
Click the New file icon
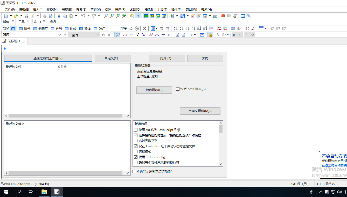(x=6, y=16)
